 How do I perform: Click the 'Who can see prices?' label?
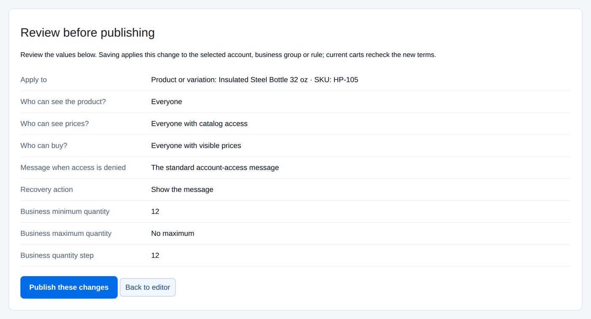54,124
